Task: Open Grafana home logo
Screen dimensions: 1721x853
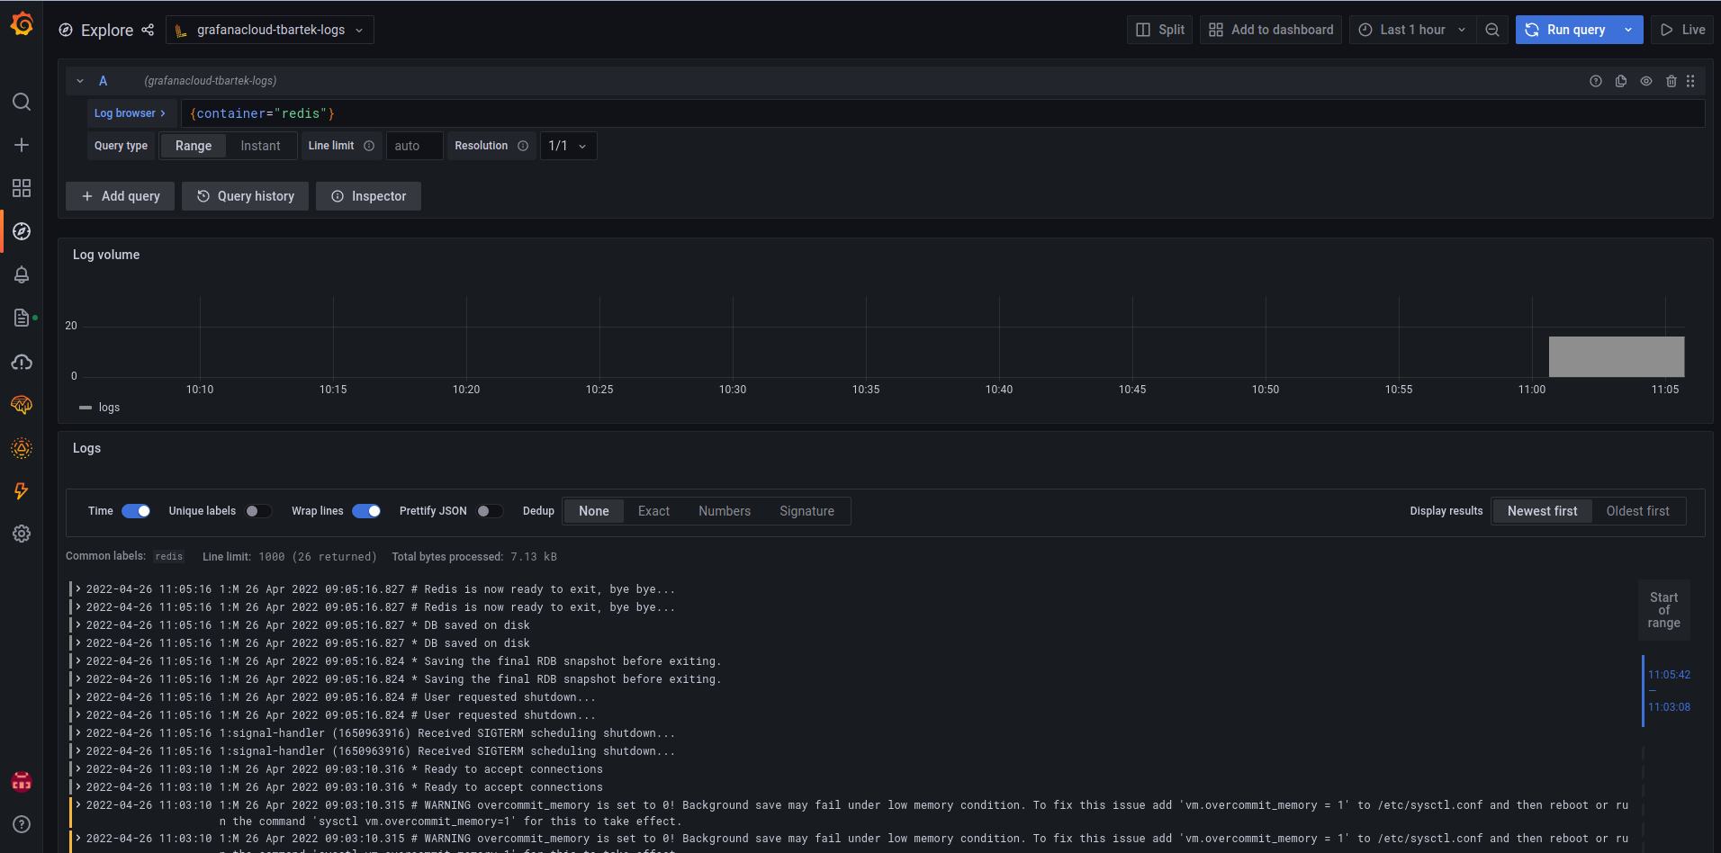Action: point(22,24)
